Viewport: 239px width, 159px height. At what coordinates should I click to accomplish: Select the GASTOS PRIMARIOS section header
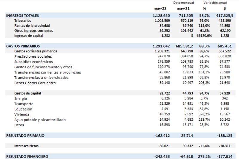(23, 46)
